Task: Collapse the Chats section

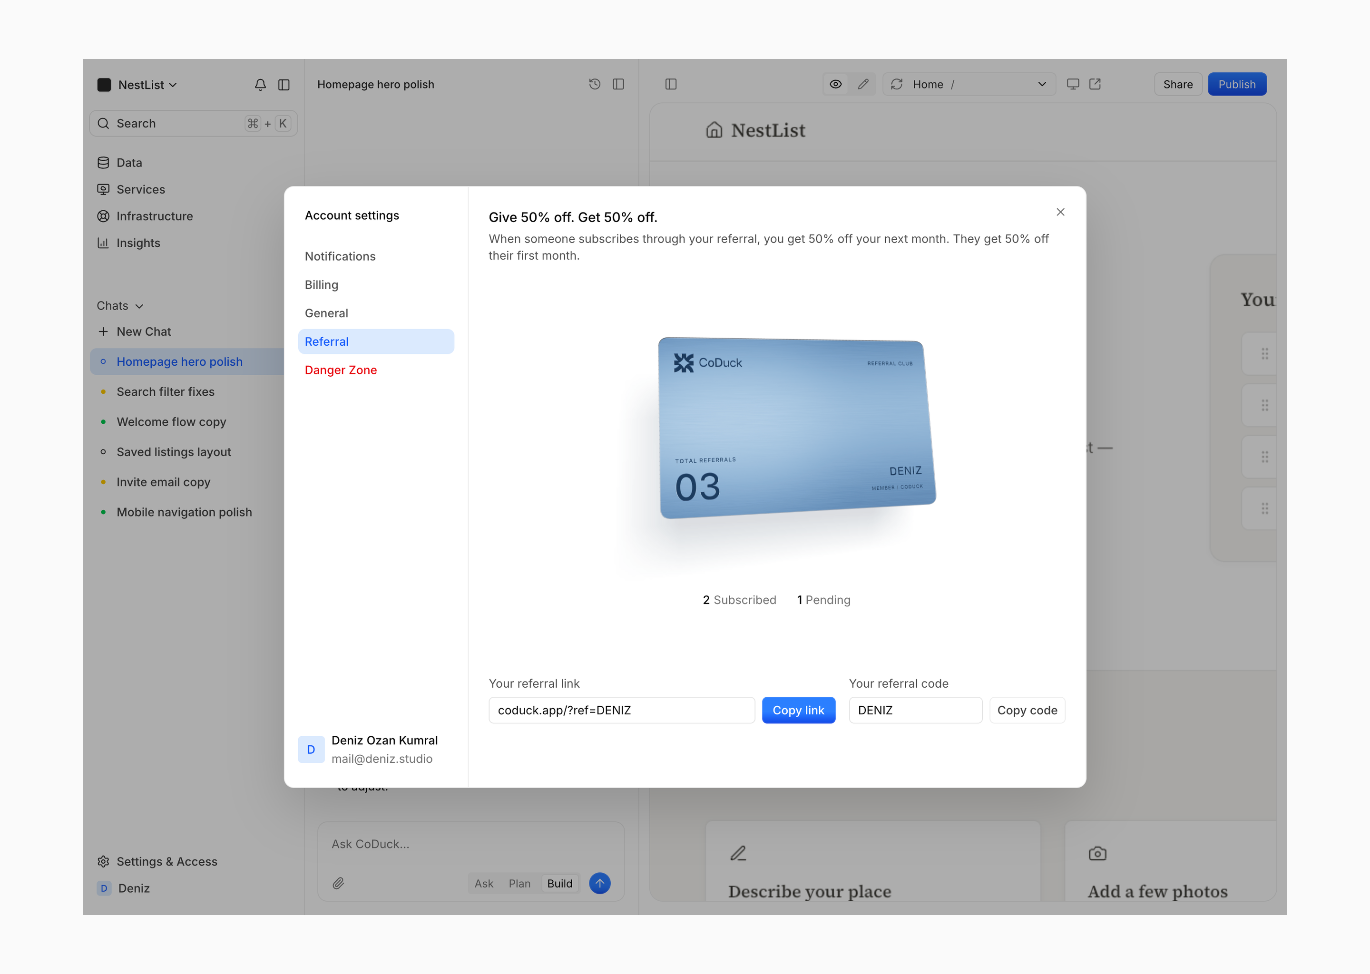Action: click(x=120, y=306)
